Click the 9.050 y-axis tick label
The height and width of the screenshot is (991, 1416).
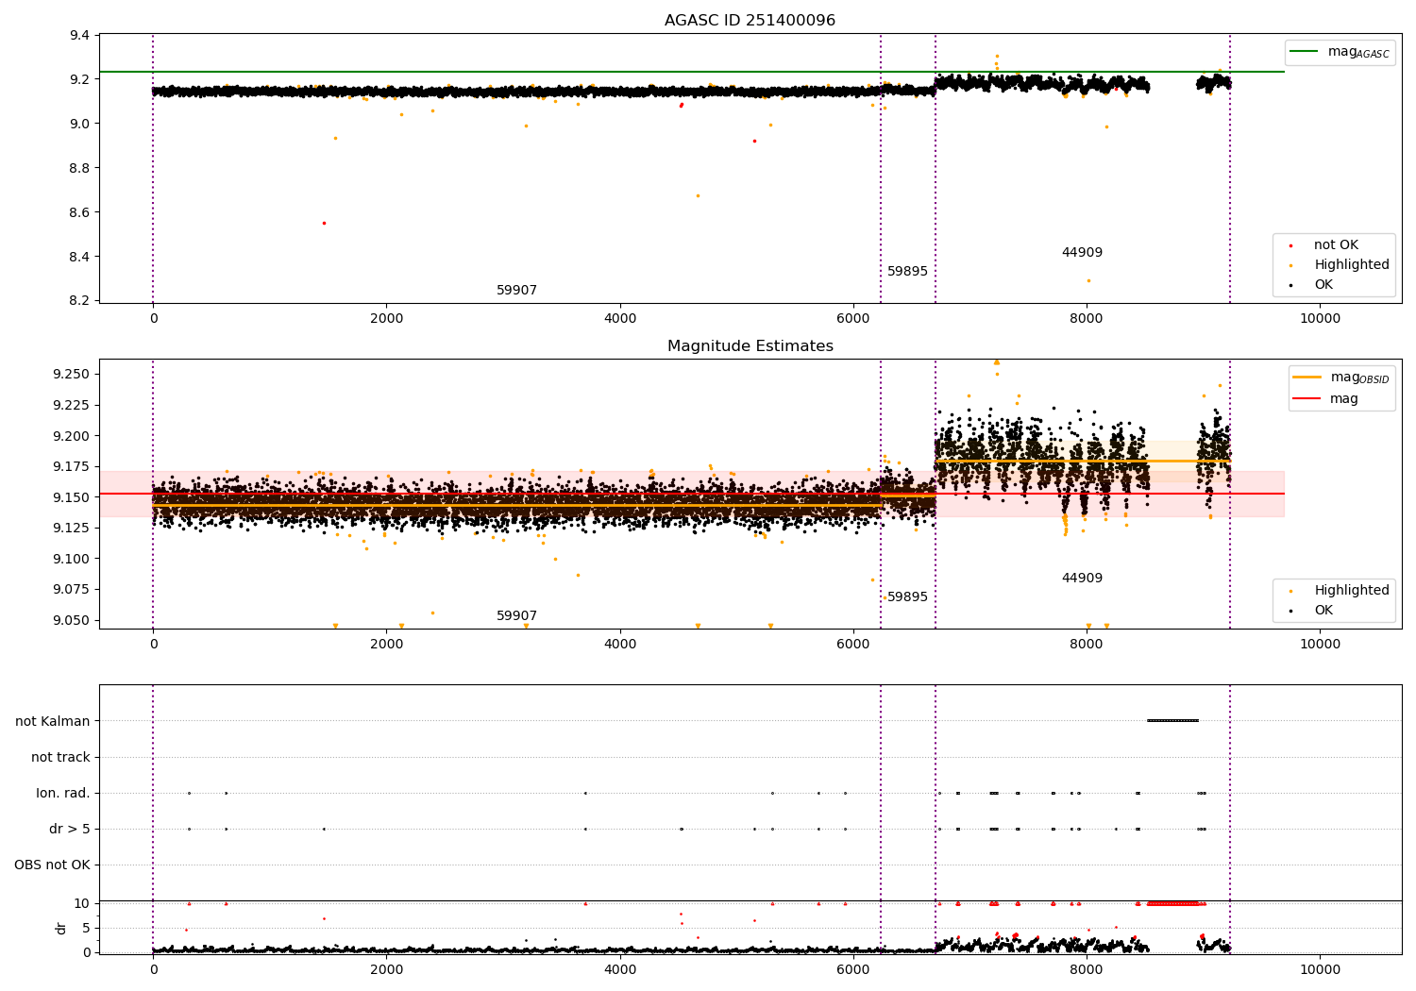click(72, 620)
